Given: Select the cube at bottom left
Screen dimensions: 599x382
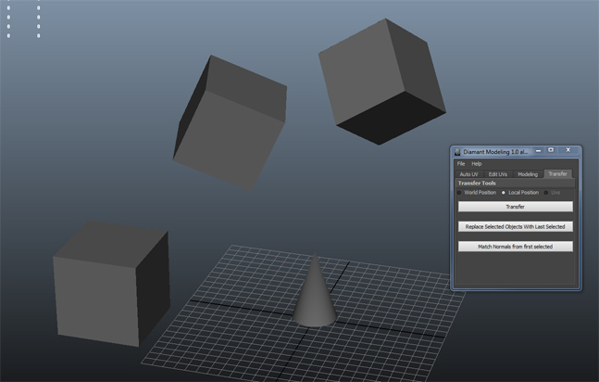Looking at the screenshot, I should pyautogui.click(x=106, y=285).
